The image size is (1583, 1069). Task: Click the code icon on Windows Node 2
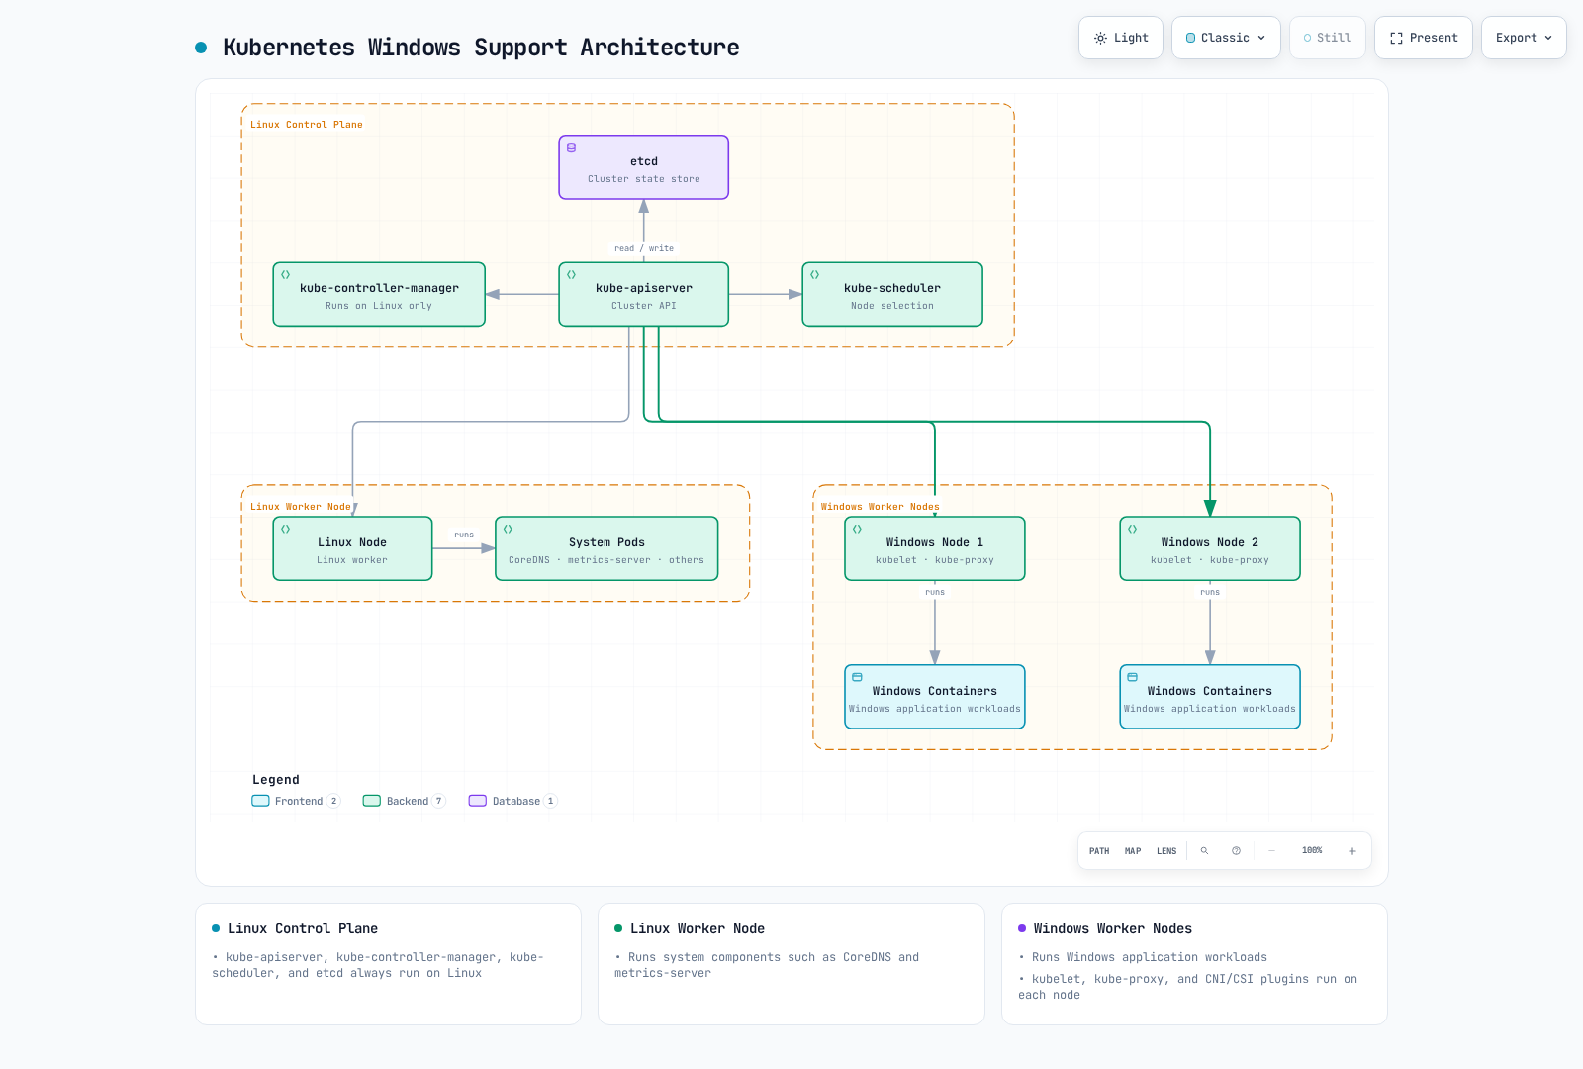coord(1132,529)
